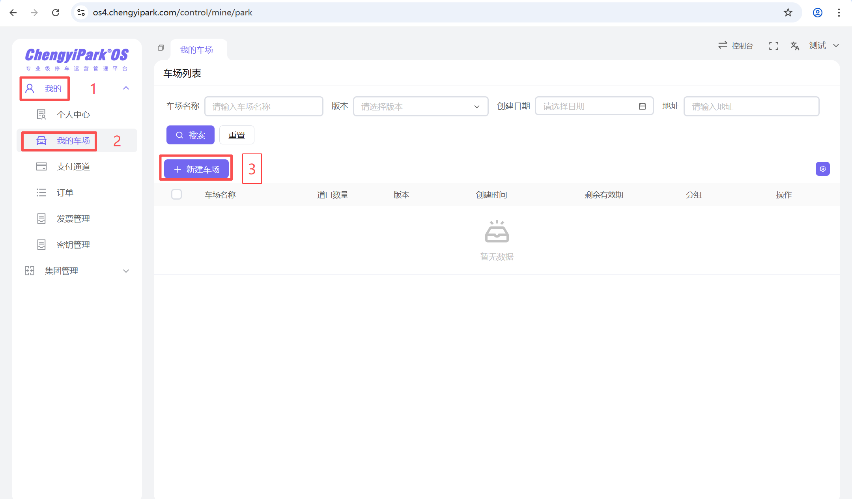This screenshot has height=499, width=852.
Task: Open the Chrome profile icon
Action: click(x=817, y=13)
